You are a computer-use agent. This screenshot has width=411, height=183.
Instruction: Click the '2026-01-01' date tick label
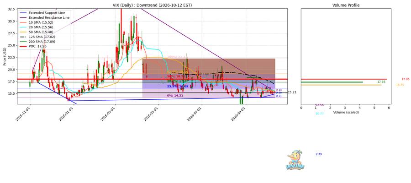point(66,113)
